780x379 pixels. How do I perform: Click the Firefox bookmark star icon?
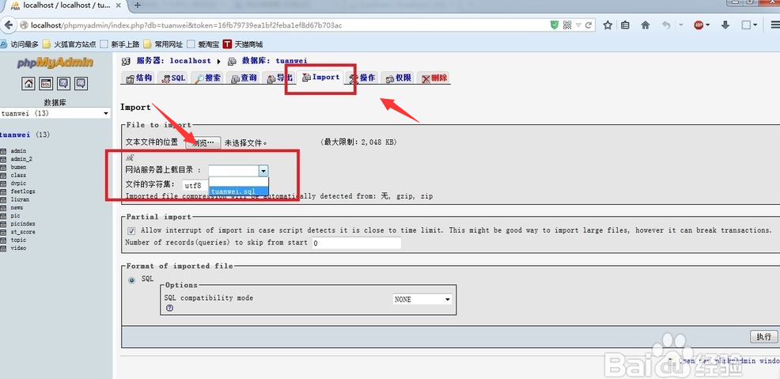point(608,25)
